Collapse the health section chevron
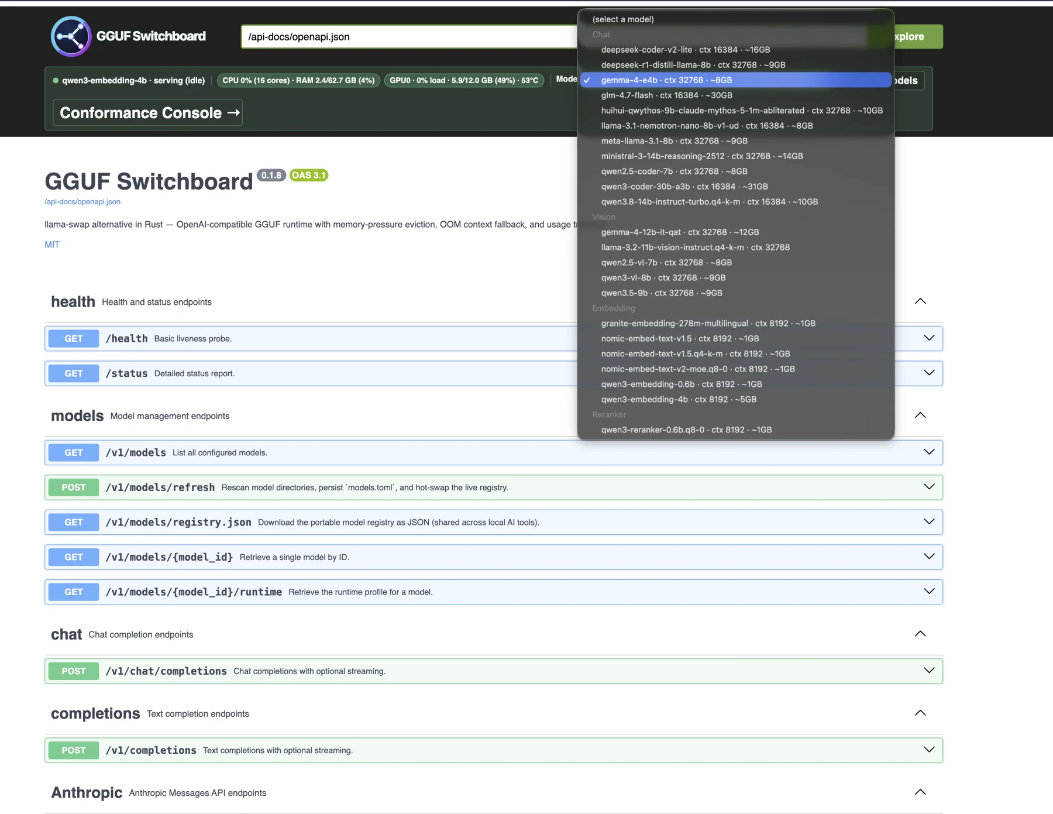The height and width of the screenshot is (814, 1053). click(x=920, y=301)
